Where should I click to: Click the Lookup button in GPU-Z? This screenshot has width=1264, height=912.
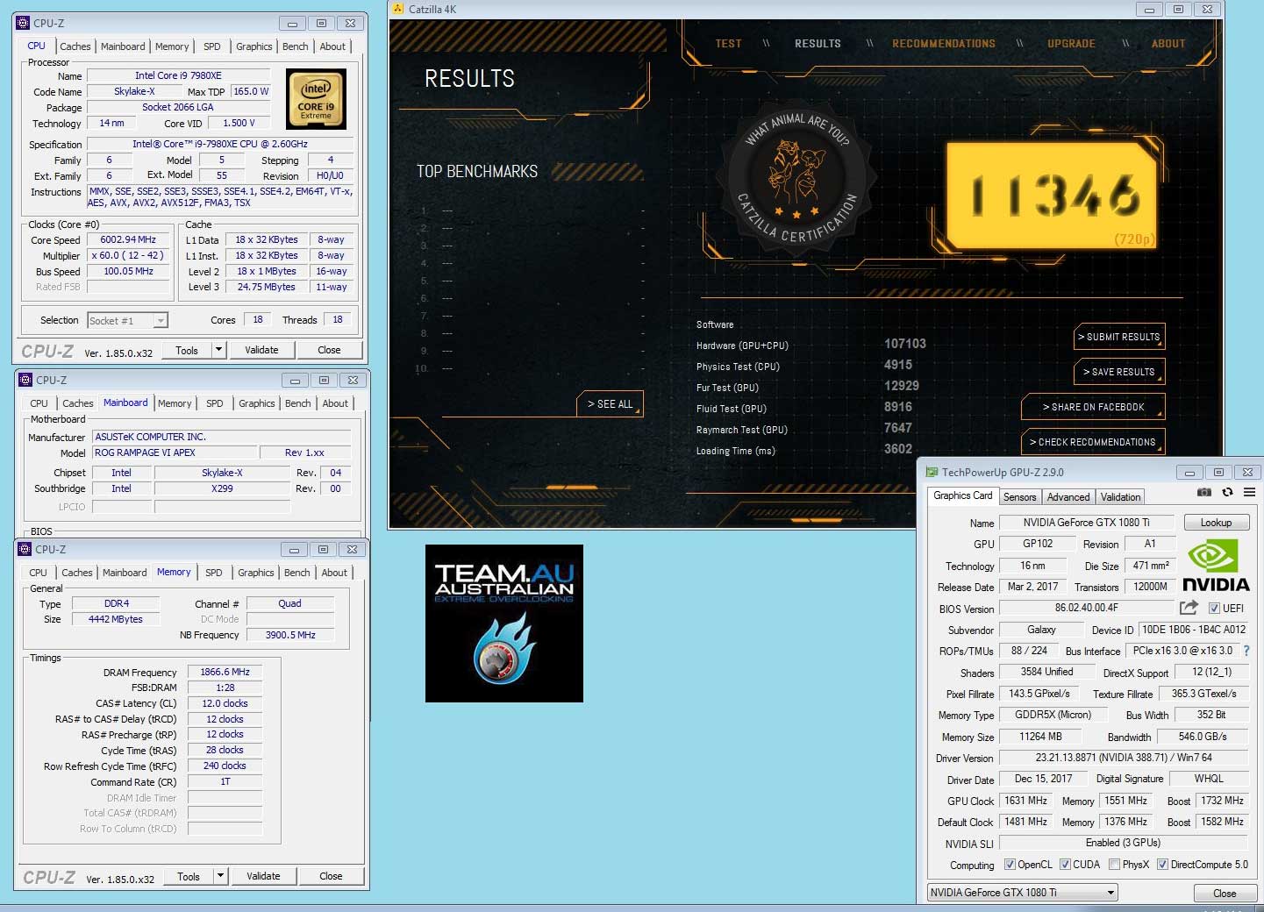tap(1216, 523)
